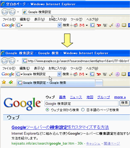Click news card icon in lower Google toolbar
The width and height of the screenshot is (130, 148).
point(75,74)
